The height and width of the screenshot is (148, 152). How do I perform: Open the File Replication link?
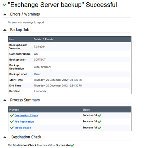(x=24, y=122)
